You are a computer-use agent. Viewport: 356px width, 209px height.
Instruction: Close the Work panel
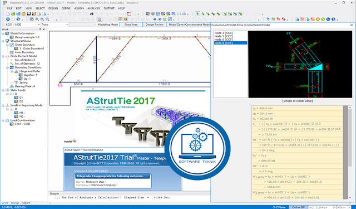(44, 30)
